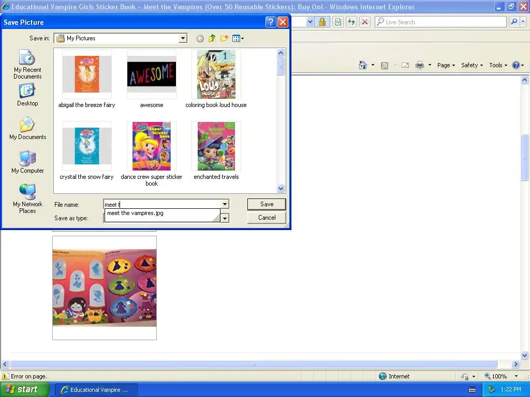This screenshot has width=530, height=397.
Task: Click the sticker book page image in browser
Action: 105,287
